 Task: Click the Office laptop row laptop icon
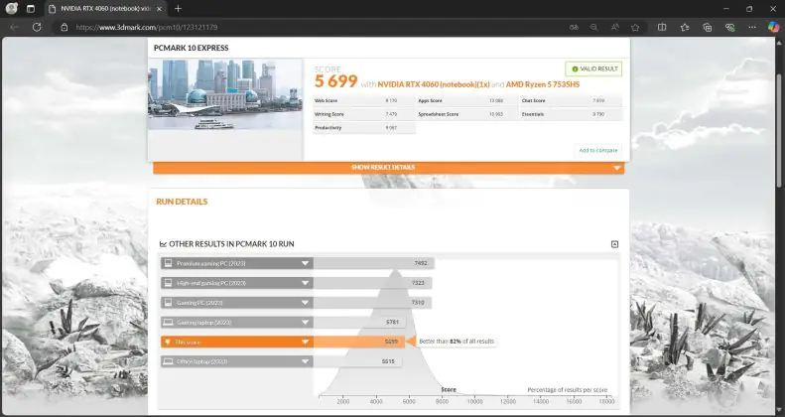[169, 361]
